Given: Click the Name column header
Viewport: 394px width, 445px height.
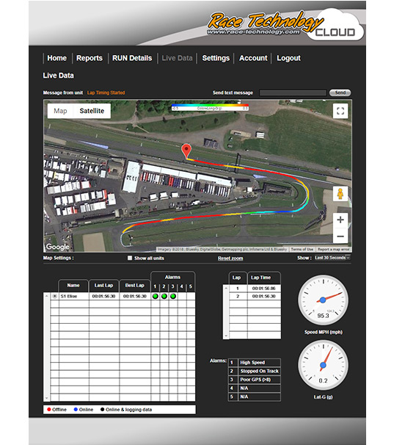Looking at the screenshot, I should coord(73,285).
